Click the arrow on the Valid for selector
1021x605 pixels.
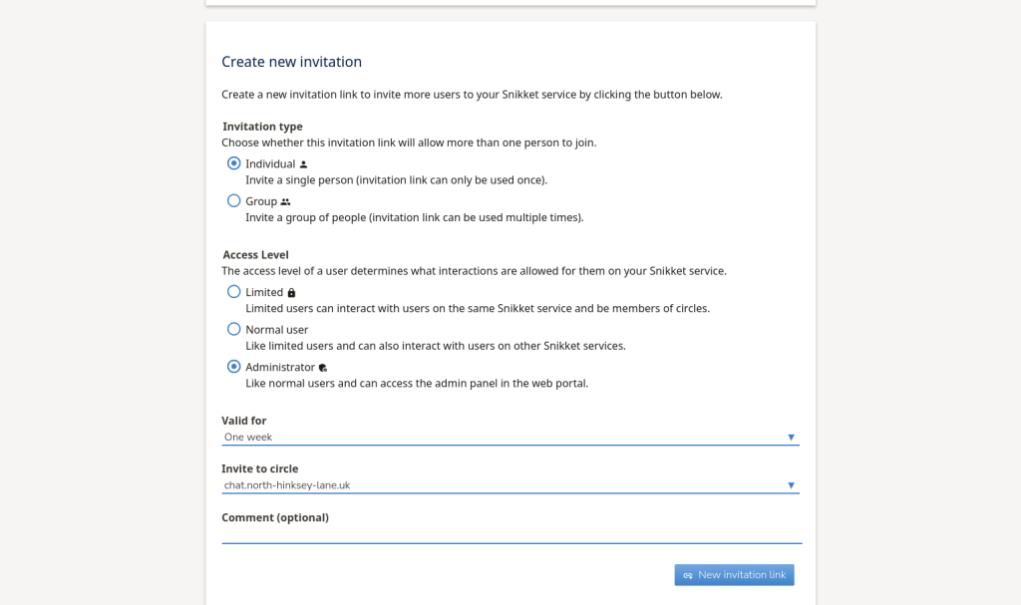coord(791,437)
